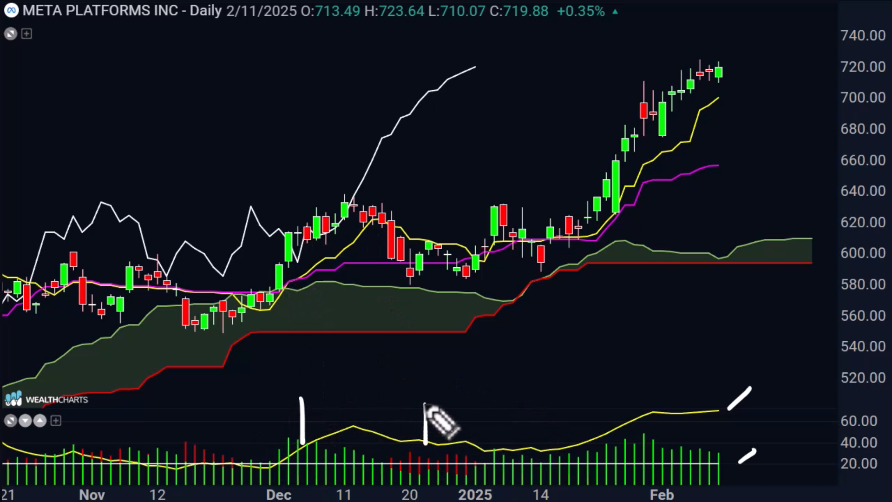
Task: Click the 540.00 price axis label
Action: point(863,346)
